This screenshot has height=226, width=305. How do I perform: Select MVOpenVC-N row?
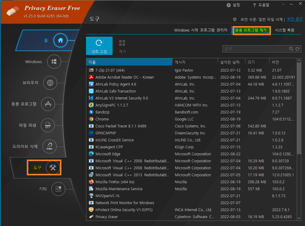192,196
